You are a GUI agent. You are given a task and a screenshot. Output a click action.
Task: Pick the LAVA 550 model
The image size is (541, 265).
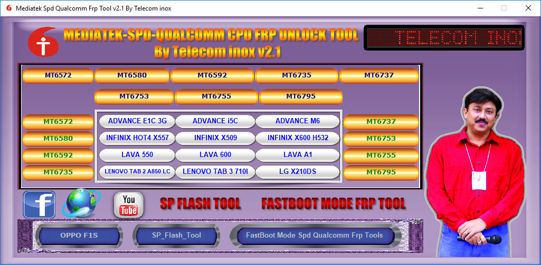pos(137,155)
